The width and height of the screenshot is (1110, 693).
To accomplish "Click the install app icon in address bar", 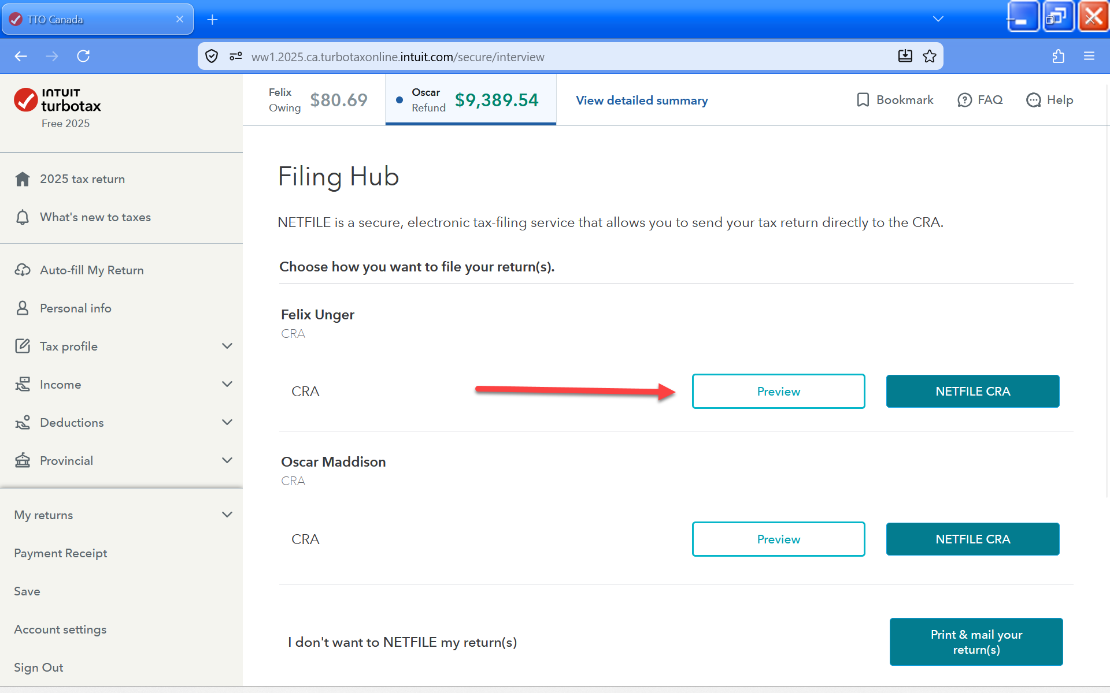I will tap(905, 56).
